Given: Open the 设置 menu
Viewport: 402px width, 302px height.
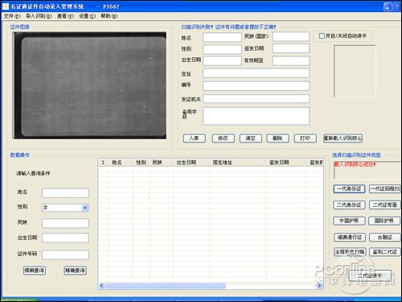Looking at the screenshot, I should pos(87,16).
